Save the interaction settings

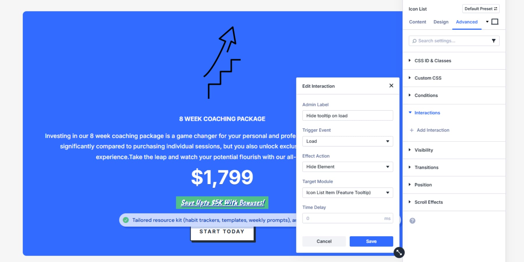tap(371, 241)
